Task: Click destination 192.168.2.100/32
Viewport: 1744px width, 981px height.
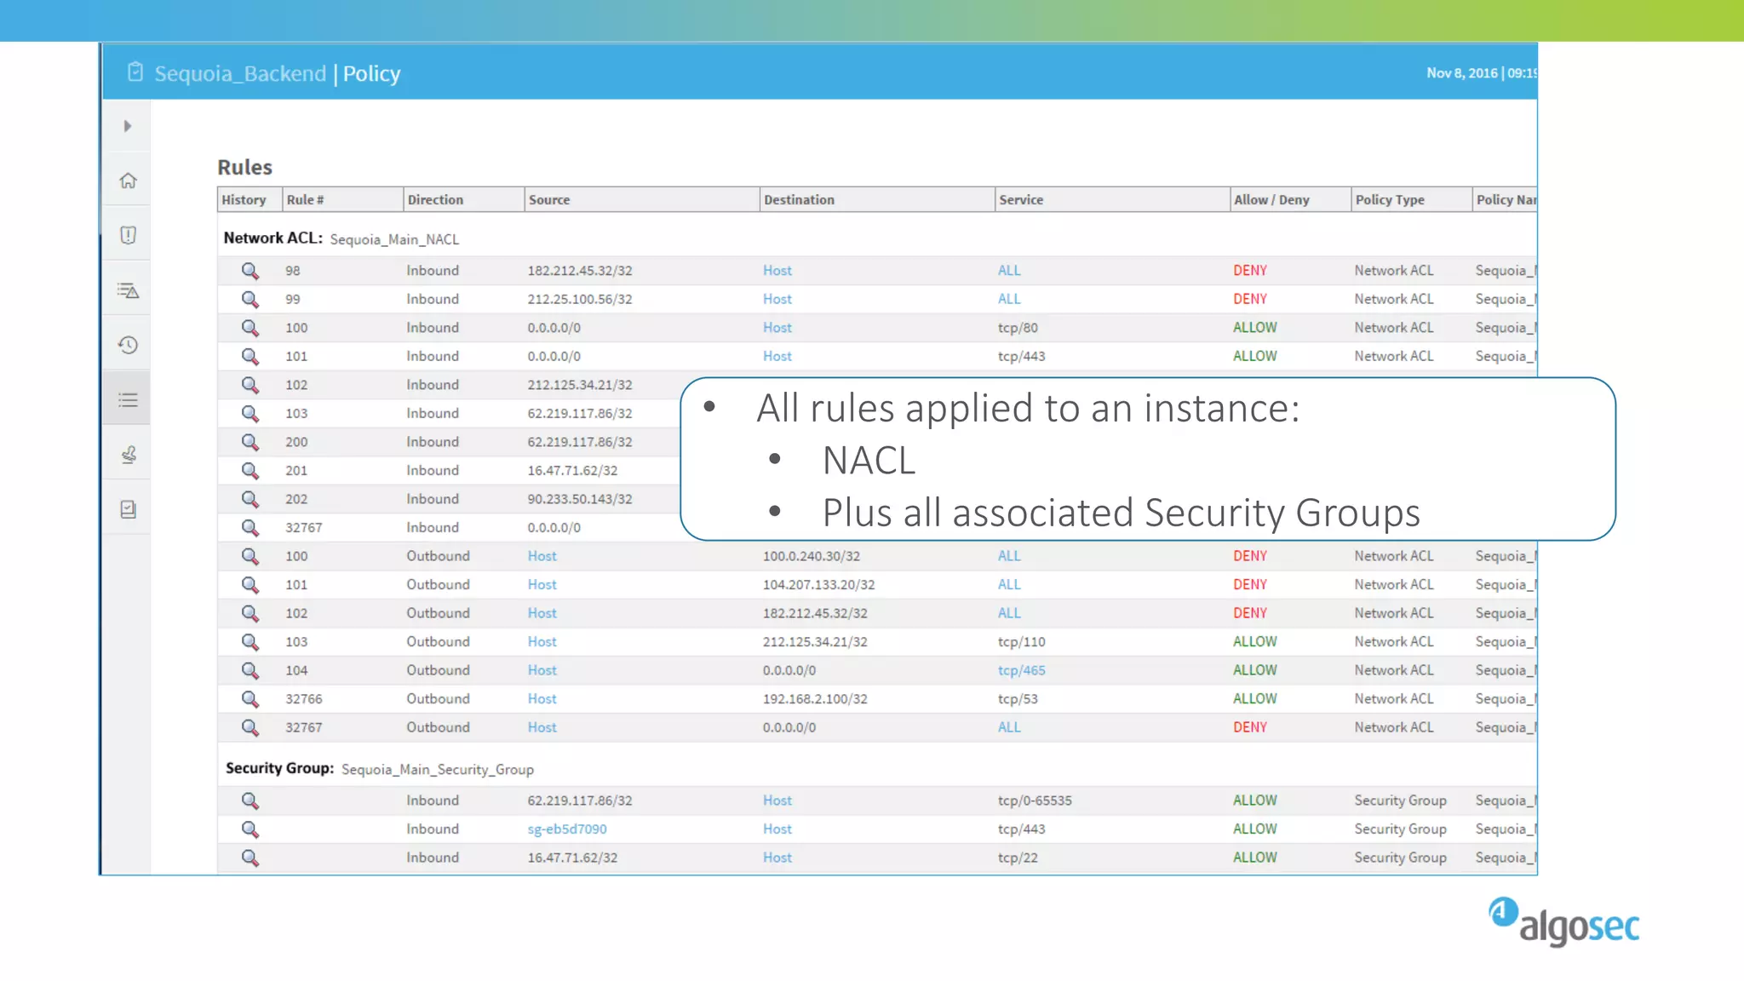Action: point(815,698)
